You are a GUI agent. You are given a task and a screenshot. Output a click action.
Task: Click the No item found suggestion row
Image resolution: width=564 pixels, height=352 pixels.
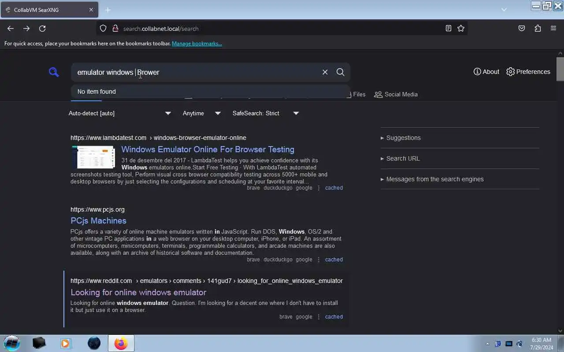pos(210,92)
